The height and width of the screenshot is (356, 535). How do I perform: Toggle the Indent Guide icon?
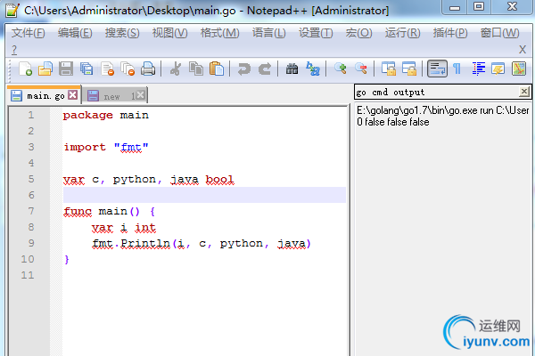[x=478, y=69]
